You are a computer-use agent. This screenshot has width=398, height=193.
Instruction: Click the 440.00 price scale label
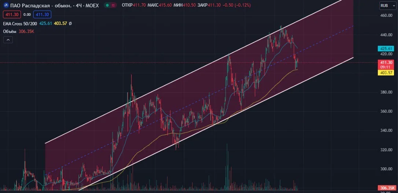pyautogui.click(x=387, y=35)
